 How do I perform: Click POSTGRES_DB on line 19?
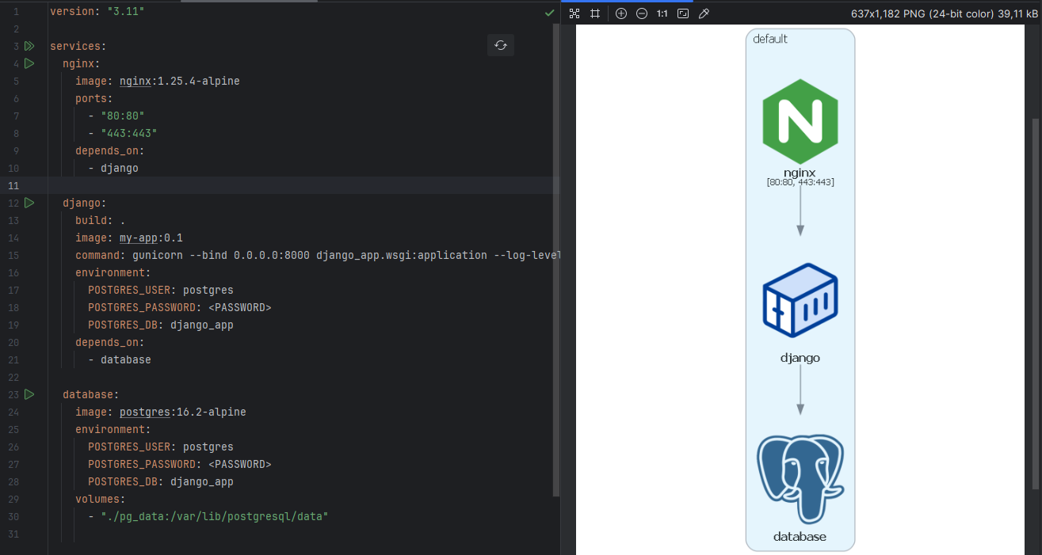(123, 325)
